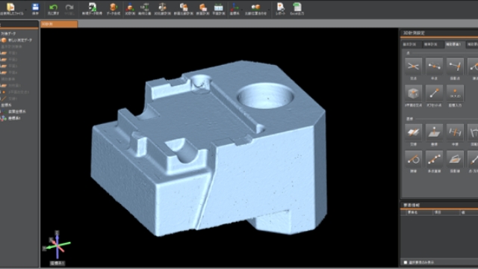Image resolution: width=478 pixels, height=269 pixels.
Task: Redo with the grey curved arrow
Action: [x=69, y=7]
